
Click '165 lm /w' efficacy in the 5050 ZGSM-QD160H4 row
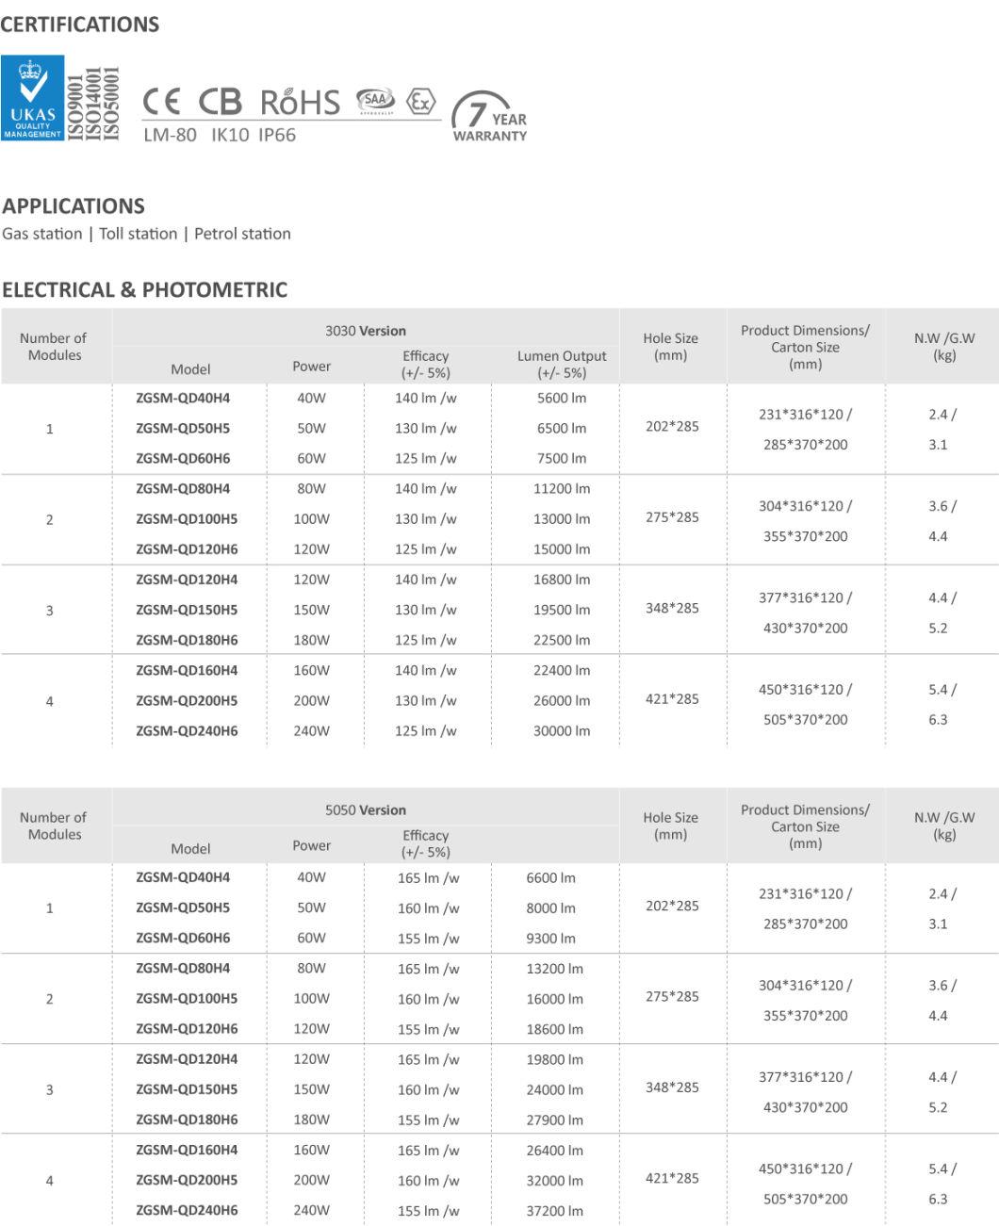(x=428, y=1150)
